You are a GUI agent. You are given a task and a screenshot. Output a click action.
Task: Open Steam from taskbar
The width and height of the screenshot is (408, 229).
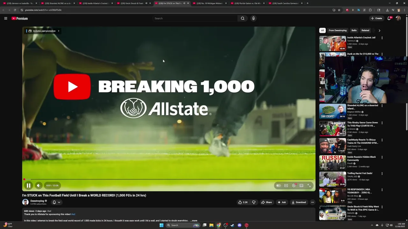pos(232,225)
